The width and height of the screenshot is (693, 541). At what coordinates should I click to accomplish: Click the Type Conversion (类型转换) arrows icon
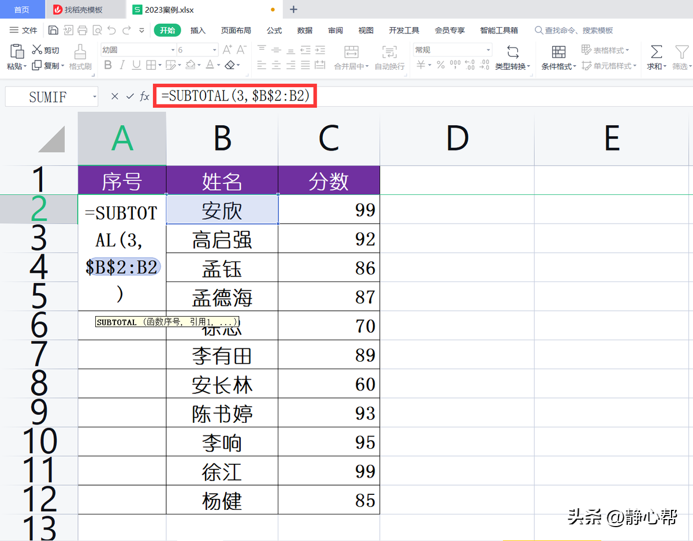click(x=512, y=51)
